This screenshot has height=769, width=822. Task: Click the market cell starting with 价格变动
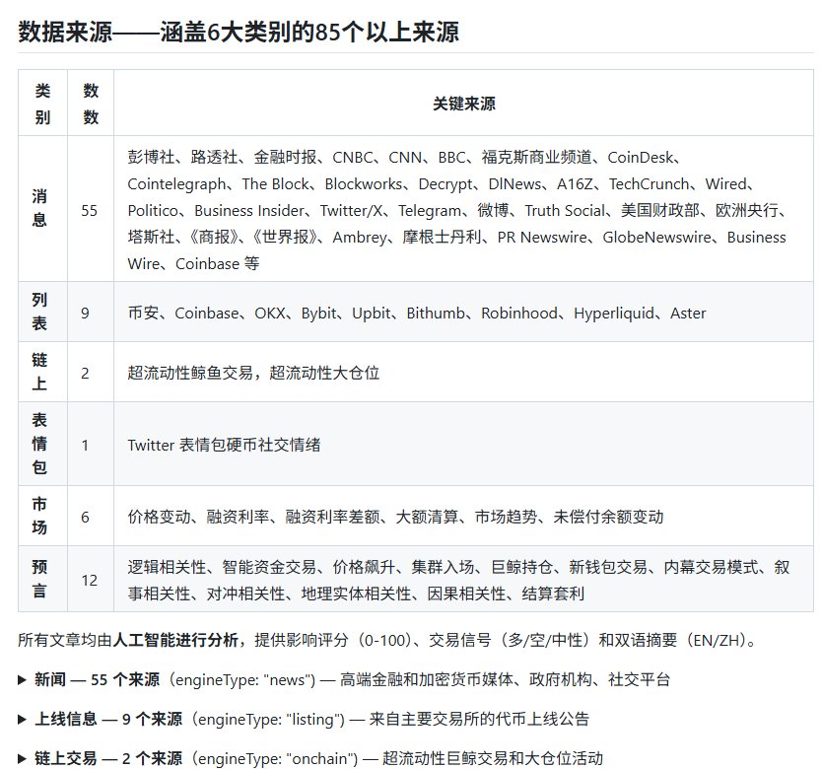464,516
